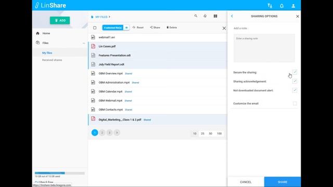
Task: Select the webmail1.avi file name
Action: (107, 37)
